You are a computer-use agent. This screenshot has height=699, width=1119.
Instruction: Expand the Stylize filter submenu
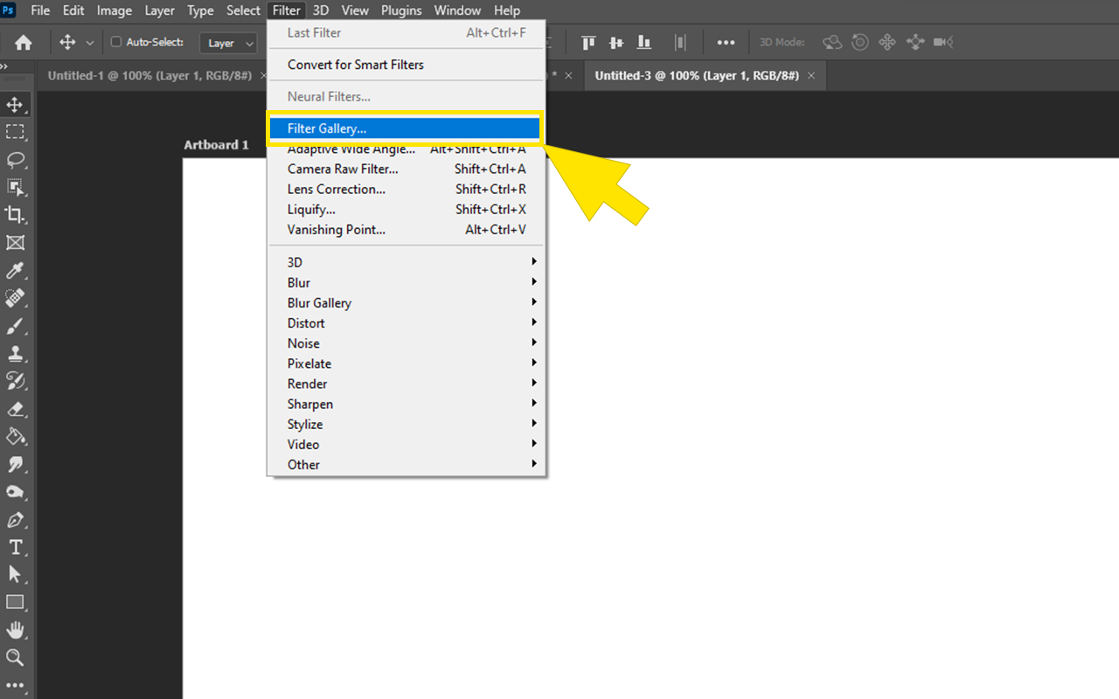pyautogui.click(x=304, y=424)
